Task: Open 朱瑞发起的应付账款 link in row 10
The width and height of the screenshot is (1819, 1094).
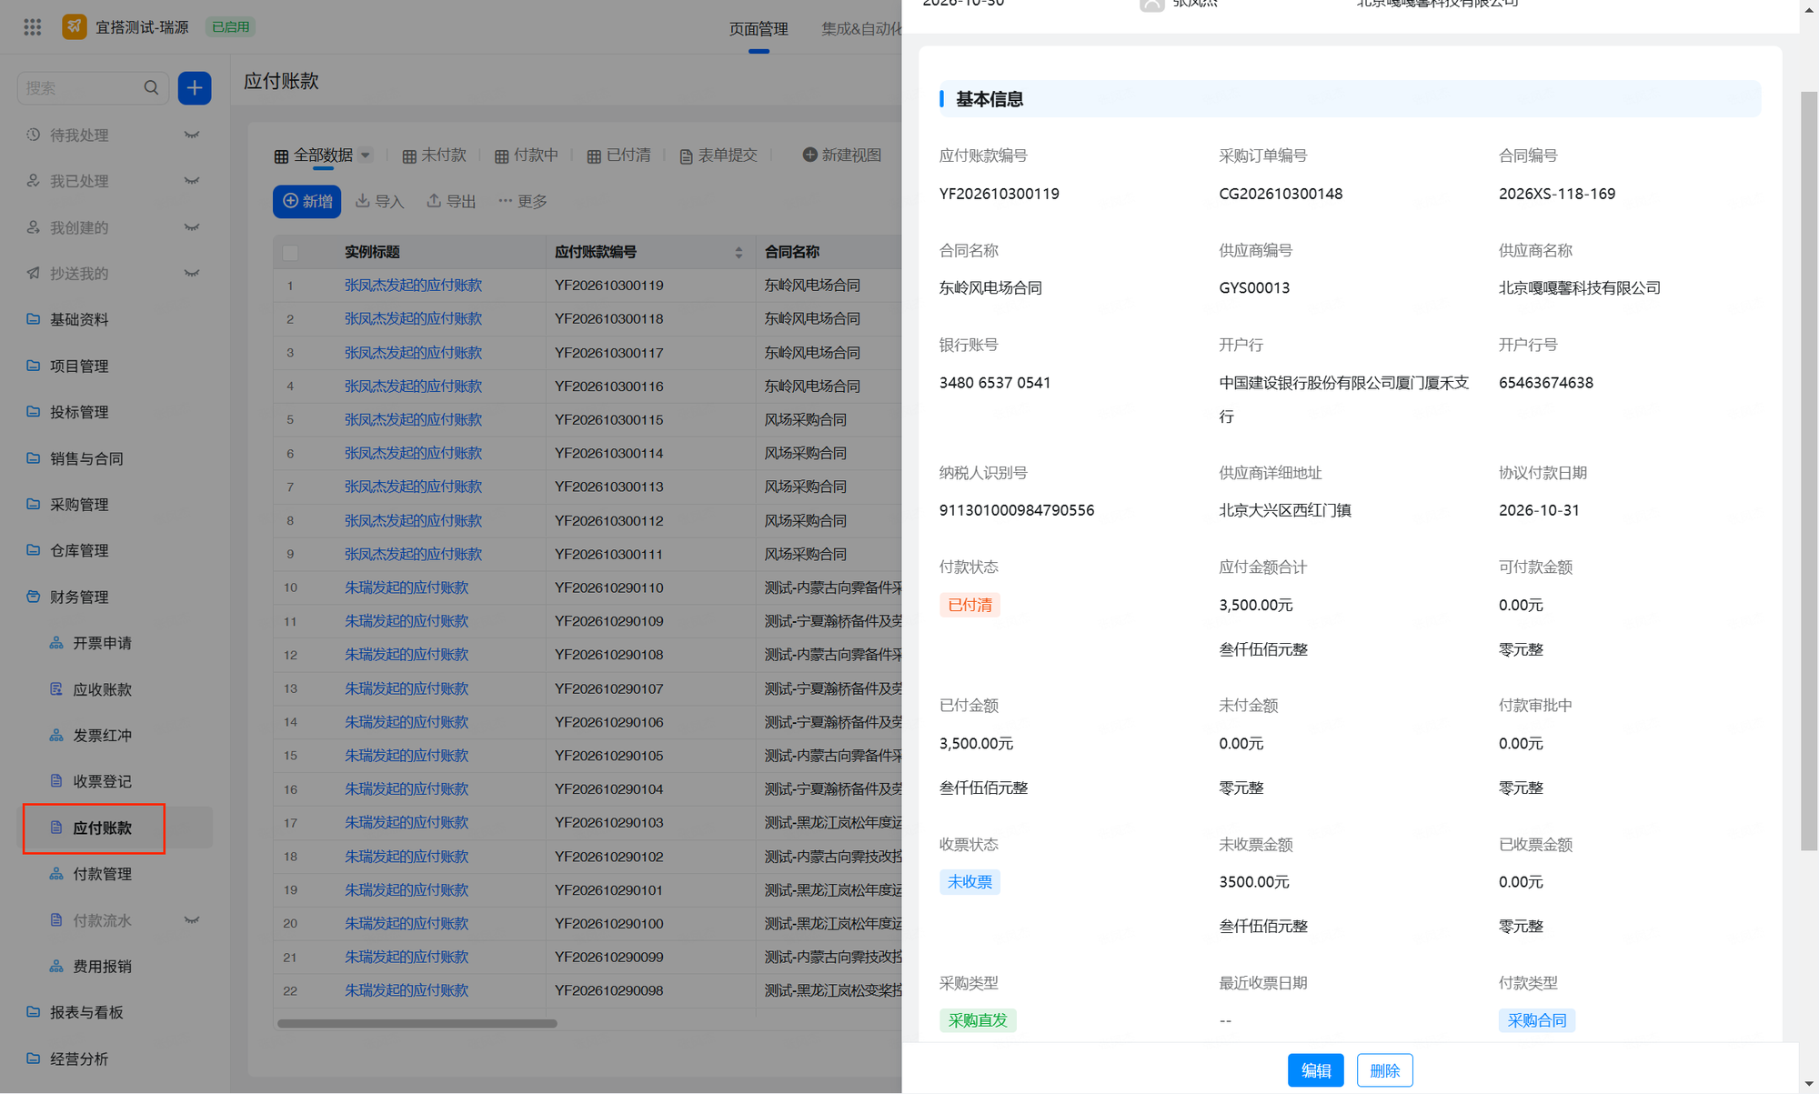Action: [407, 587]
